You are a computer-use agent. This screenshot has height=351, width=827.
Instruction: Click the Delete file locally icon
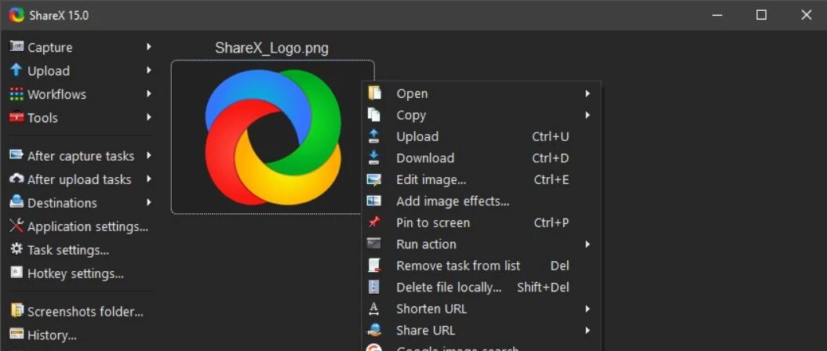pyautogui.click(x=374, y=288)
